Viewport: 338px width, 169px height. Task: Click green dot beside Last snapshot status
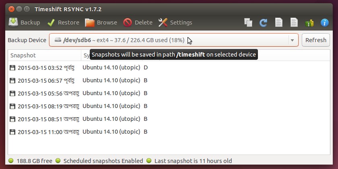(149, 161)
